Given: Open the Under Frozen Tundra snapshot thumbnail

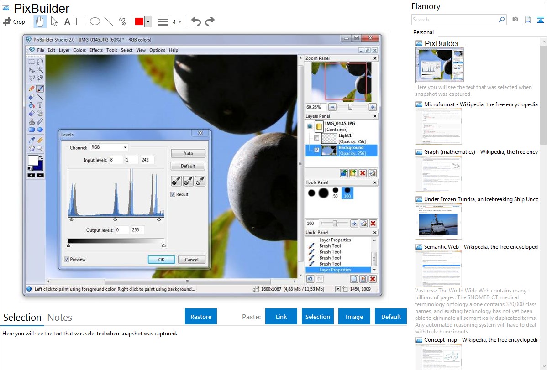Looking at the screenshot, I should (438, 221).
